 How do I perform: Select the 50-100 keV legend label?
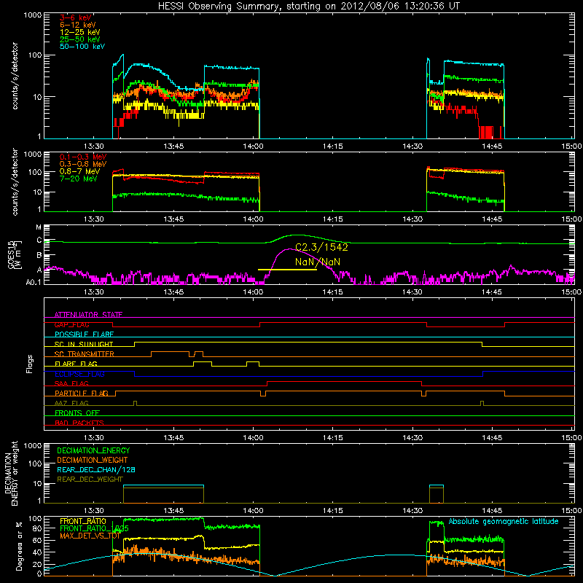tap(82, 47)
